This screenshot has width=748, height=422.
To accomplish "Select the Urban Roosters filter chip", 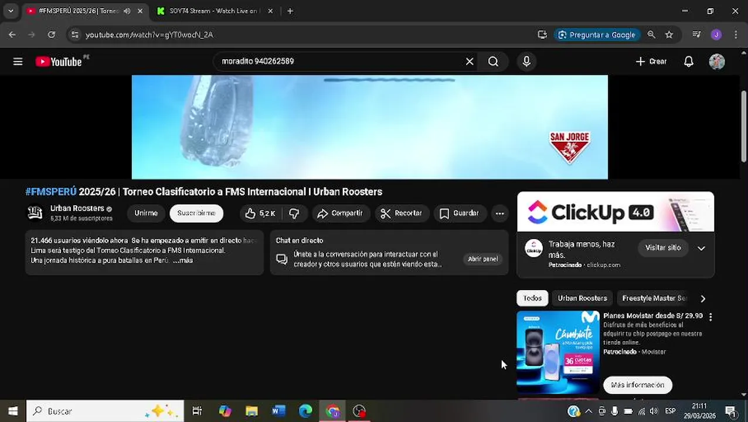I will (582, 298).
